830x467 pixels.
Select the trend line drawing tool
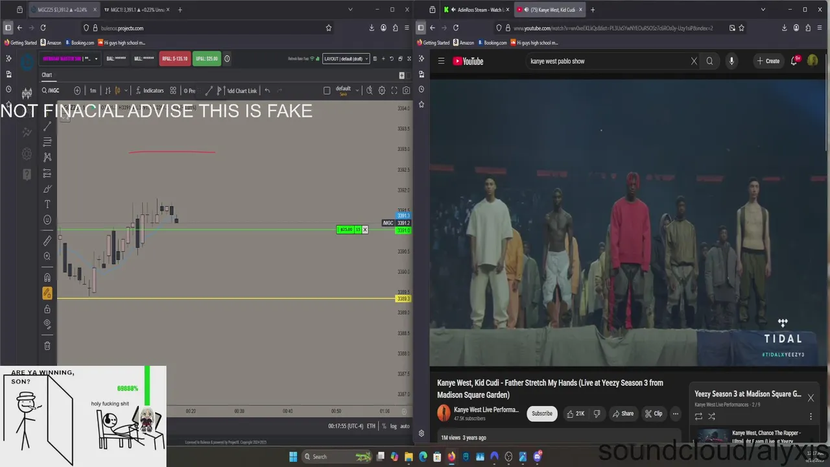point(47,126)
